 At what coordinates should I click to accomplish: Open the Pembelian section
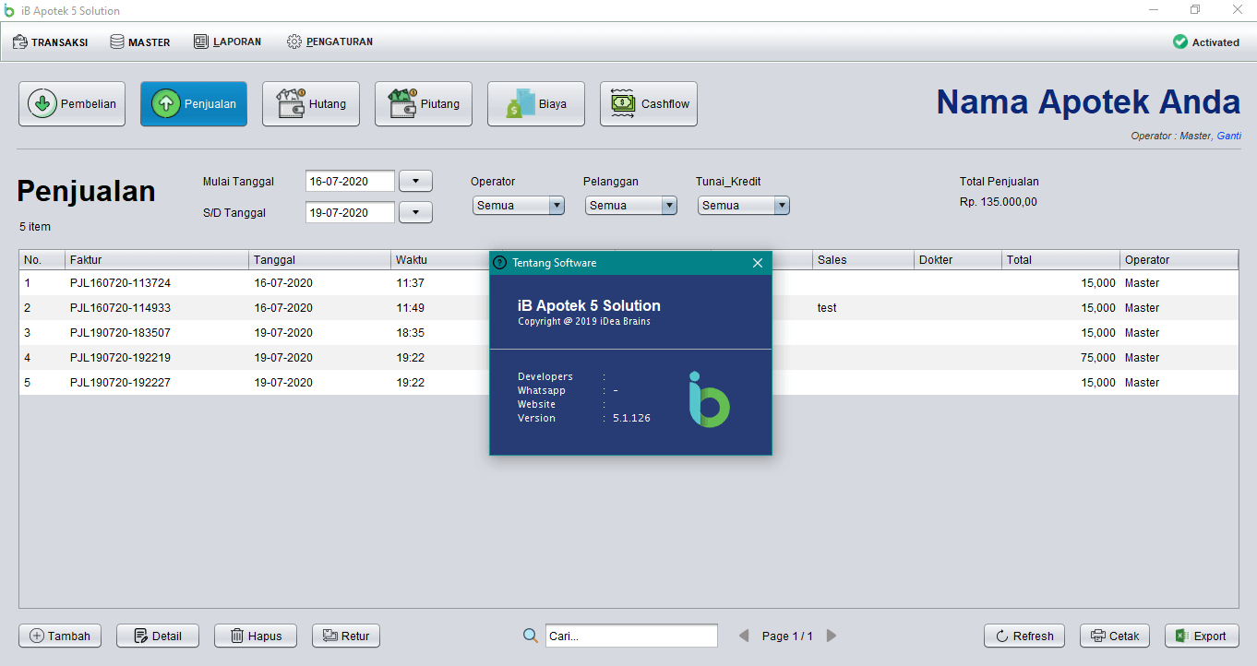[71, 103]
